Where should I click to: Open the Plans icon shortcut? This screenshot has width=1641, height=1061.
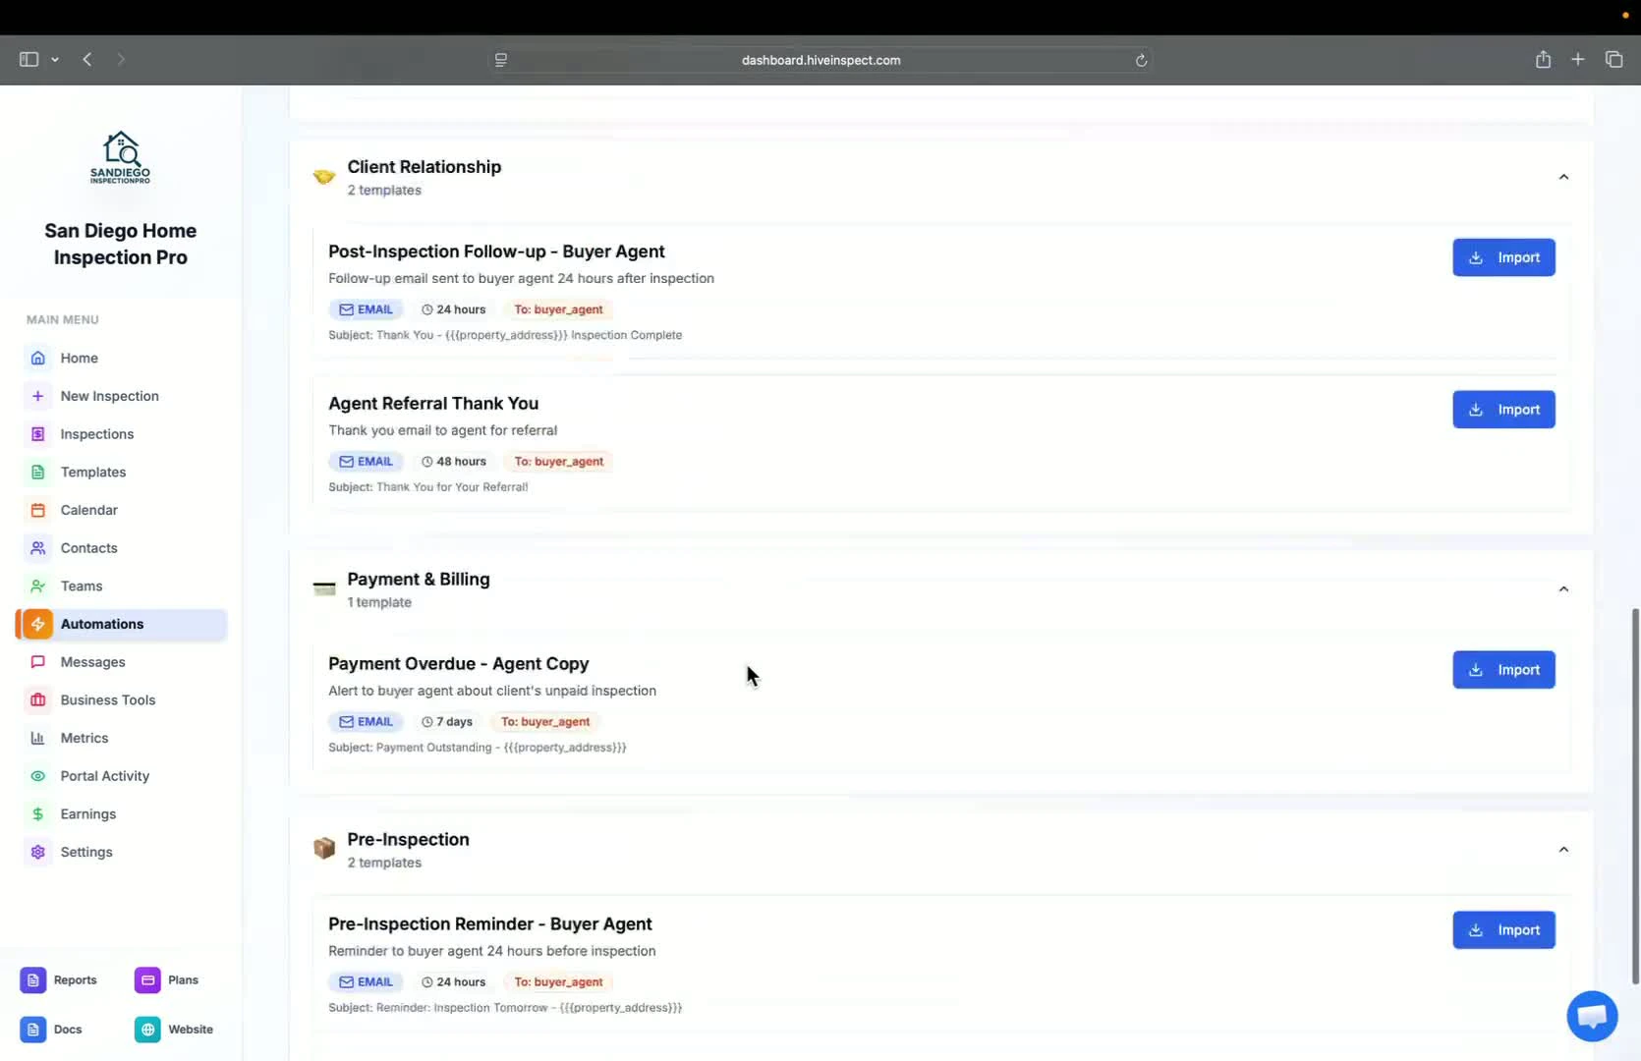(147, 979)
